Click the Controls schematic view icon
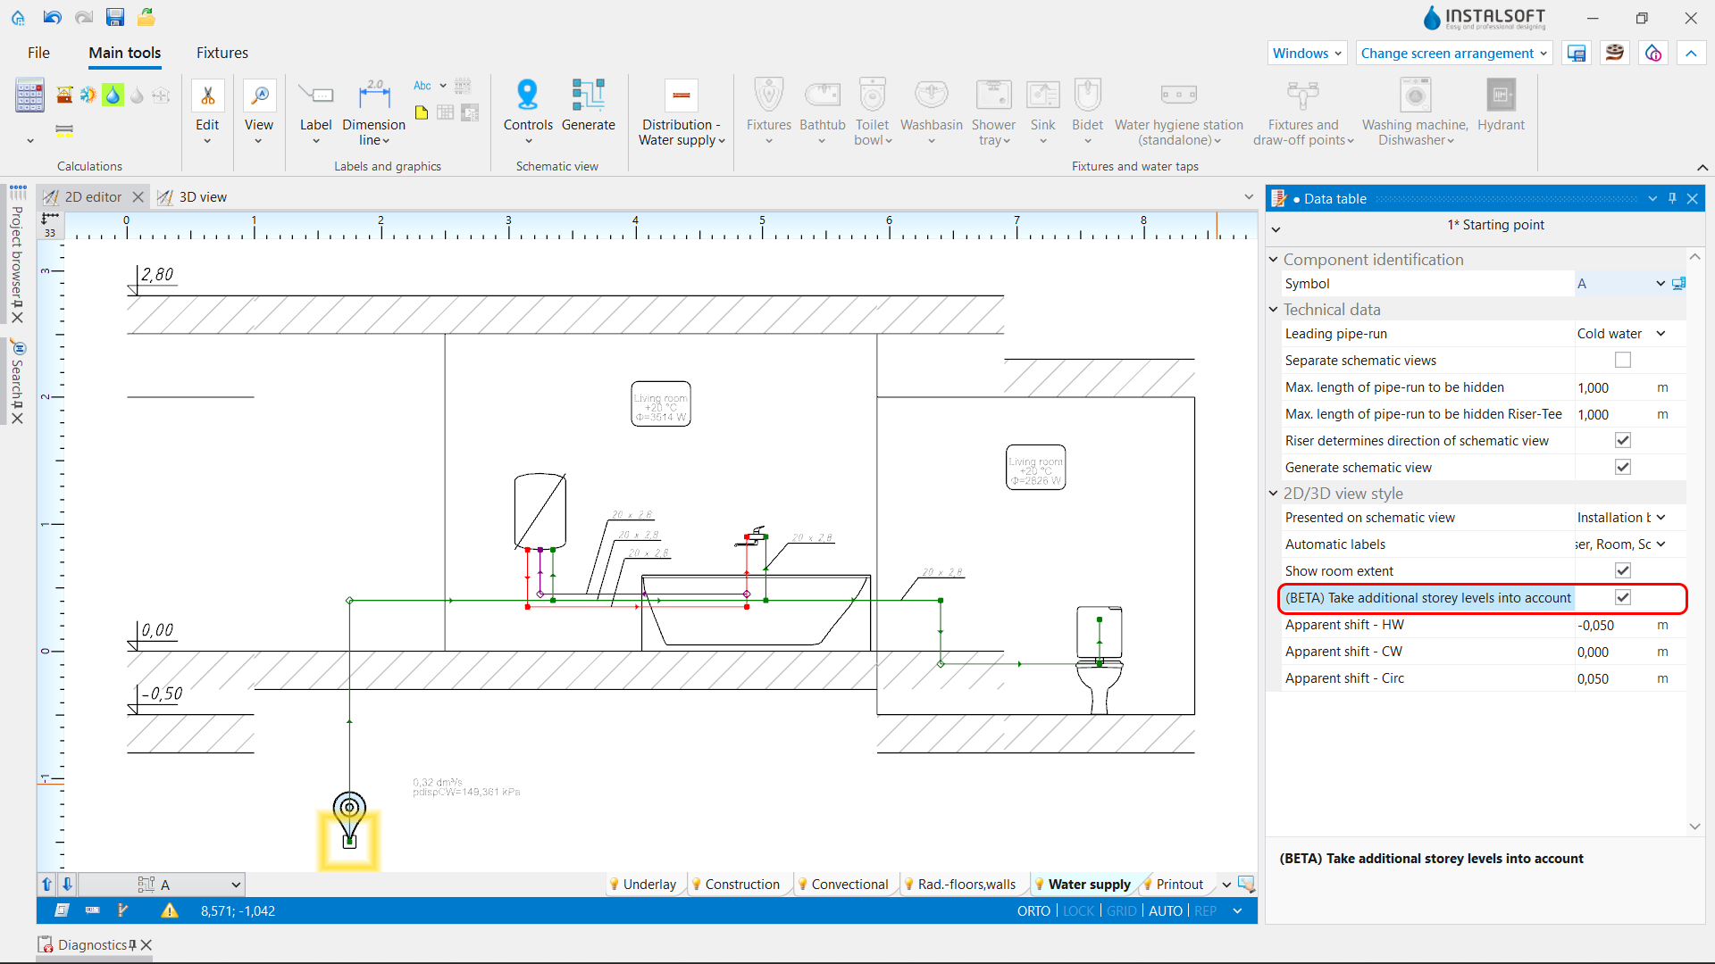The width and height of the screenshot is (1715, 964). click(x=528, y=95)
